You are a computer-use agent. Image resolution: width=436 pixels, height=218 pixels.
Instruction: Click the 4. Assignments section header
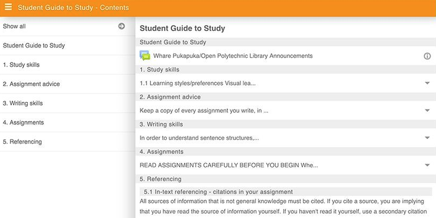(x=285, y=152)
